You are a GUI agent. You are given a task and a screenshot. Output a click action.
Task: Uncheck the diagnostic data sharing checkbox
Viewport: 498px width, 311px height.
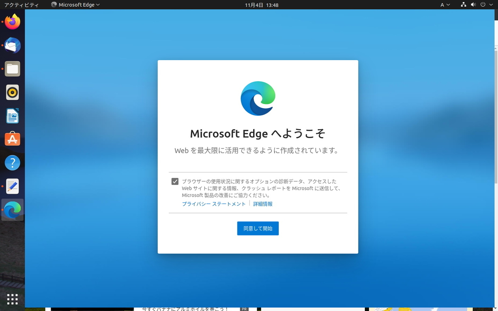(175, 182)
